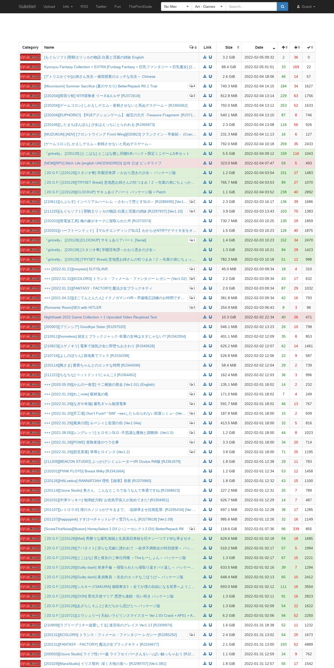Screen dimensions: 334x668
Task: Click date cell 2022-02-05 09:32
Action: click(259, 57)
